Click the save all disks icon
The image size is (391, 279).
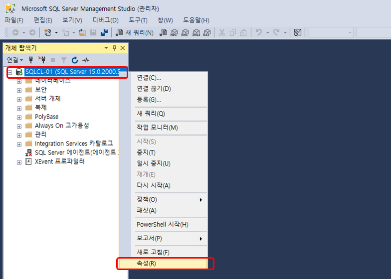tap(104, 32)
